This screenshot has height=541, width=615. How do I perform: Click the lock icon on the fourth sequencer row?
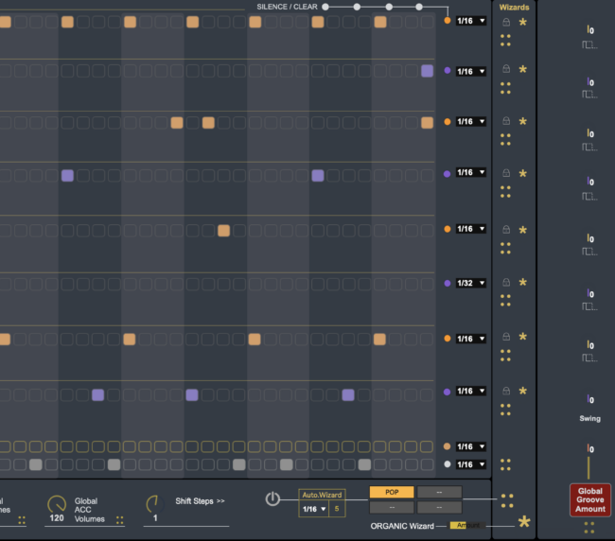[x=506, y=173]
